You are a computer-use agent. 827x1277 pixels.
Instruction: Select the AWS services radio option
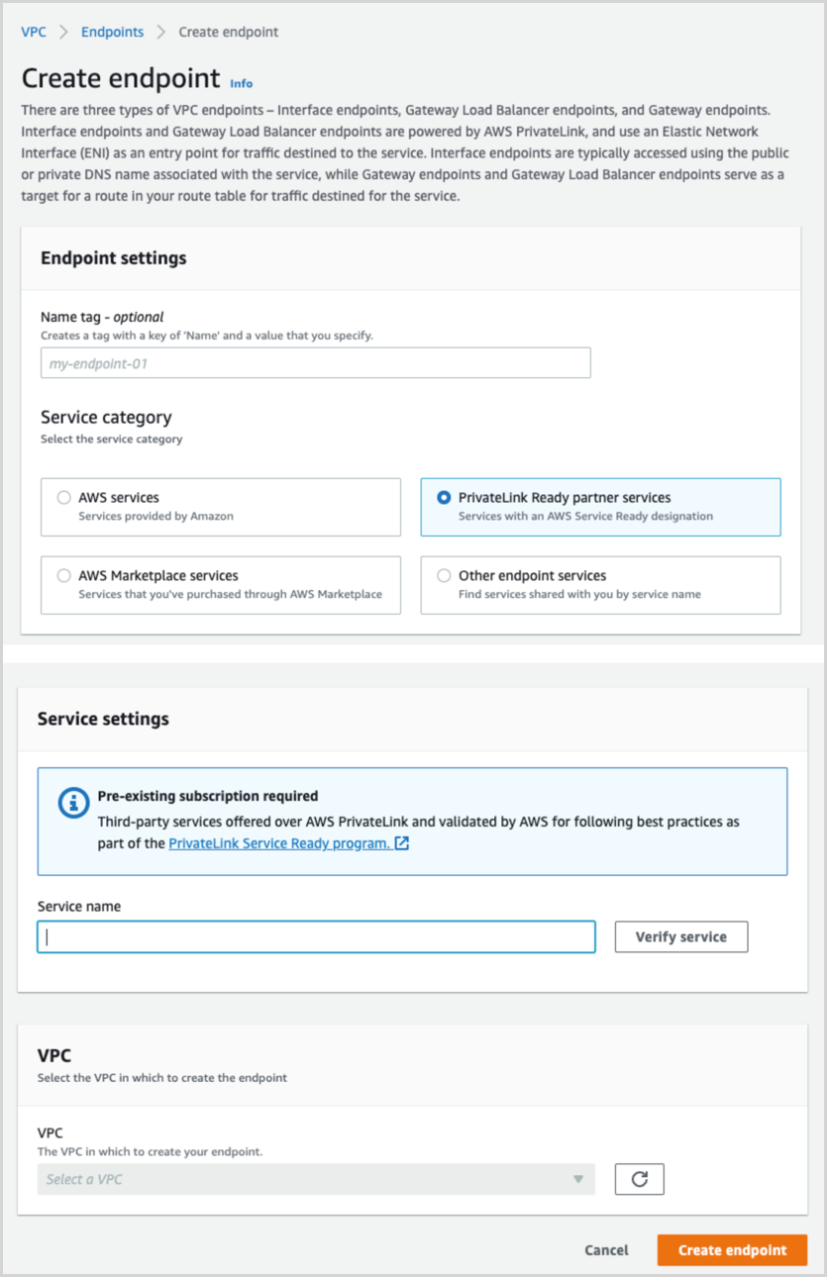[x=64, y=498]
